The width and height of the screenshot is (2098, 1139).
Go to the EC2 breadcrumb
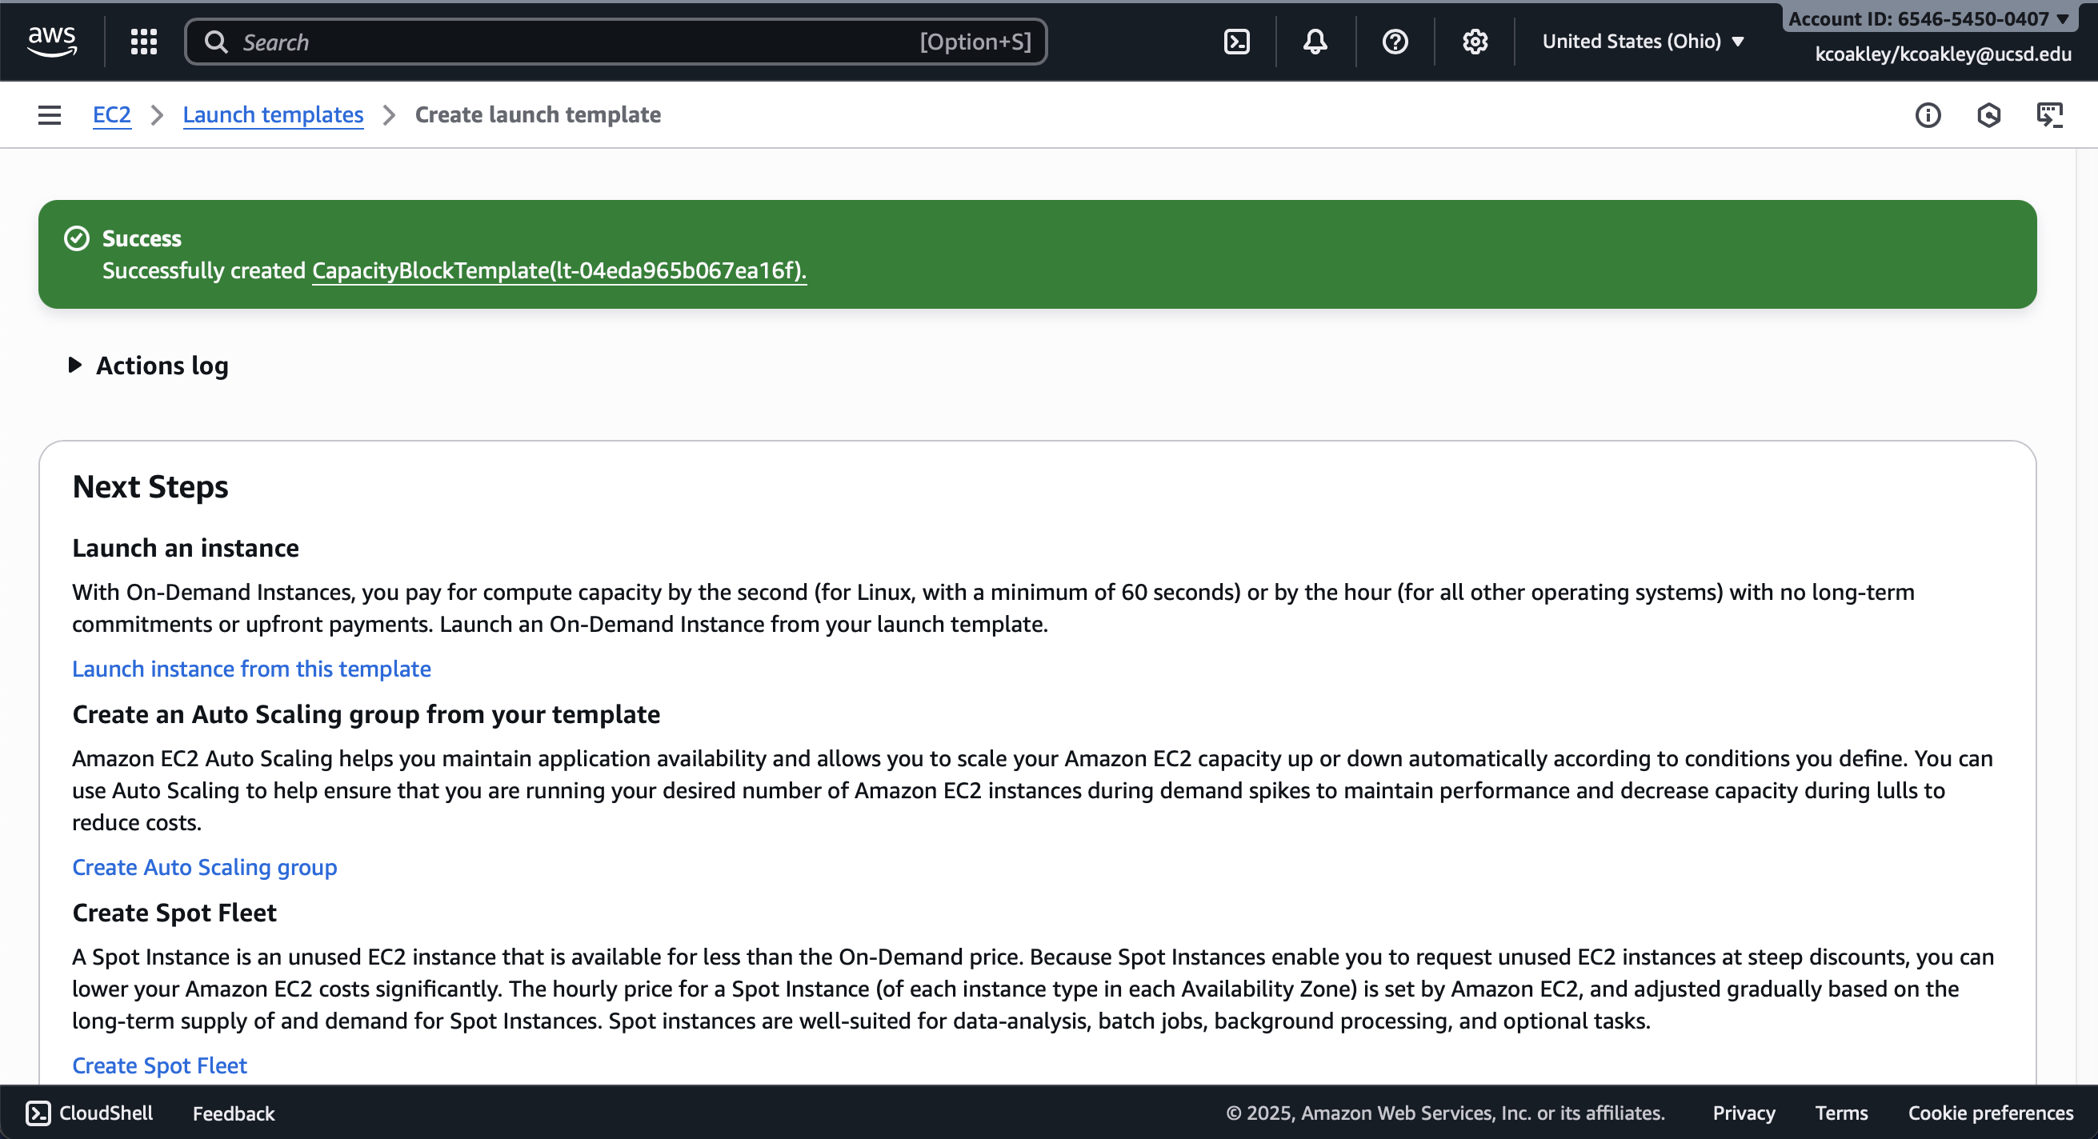coord(111,115)
